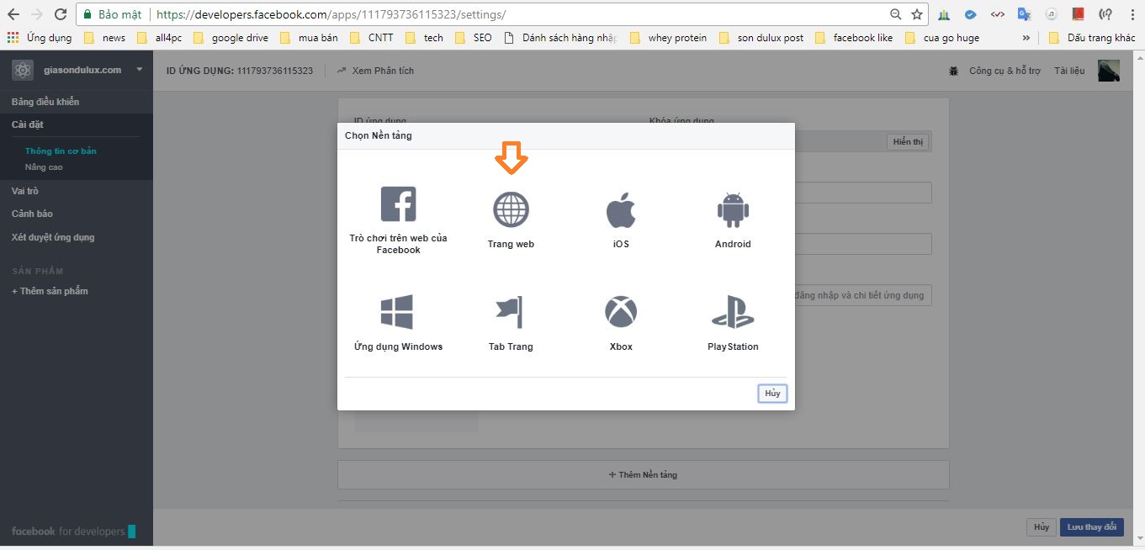Click the giasondulux.com app atom icon
This screenshot has width=1145, height=550.
(23, 71)
